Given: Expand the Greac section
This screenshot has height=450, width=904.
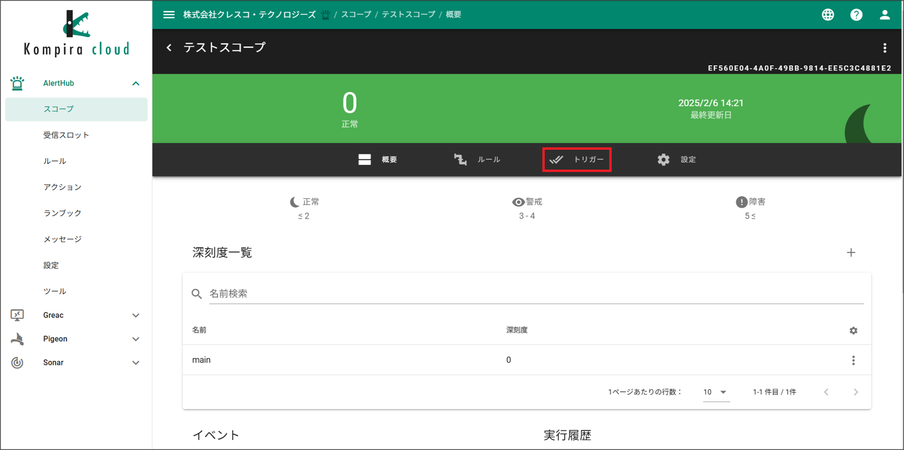Looking at the screenshot, I should pos(135,315).
